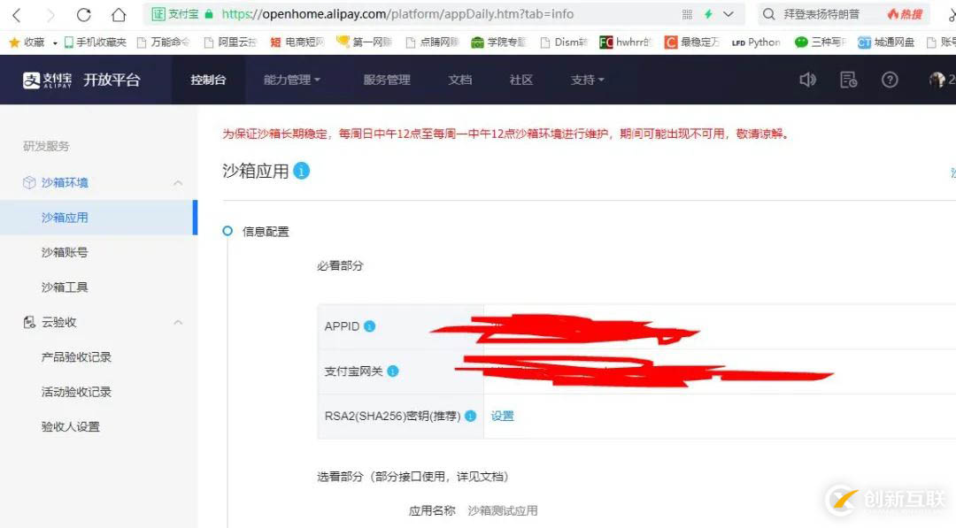Open the user avatar in the top right
The image size is (956, 528).
pos(937,80)
